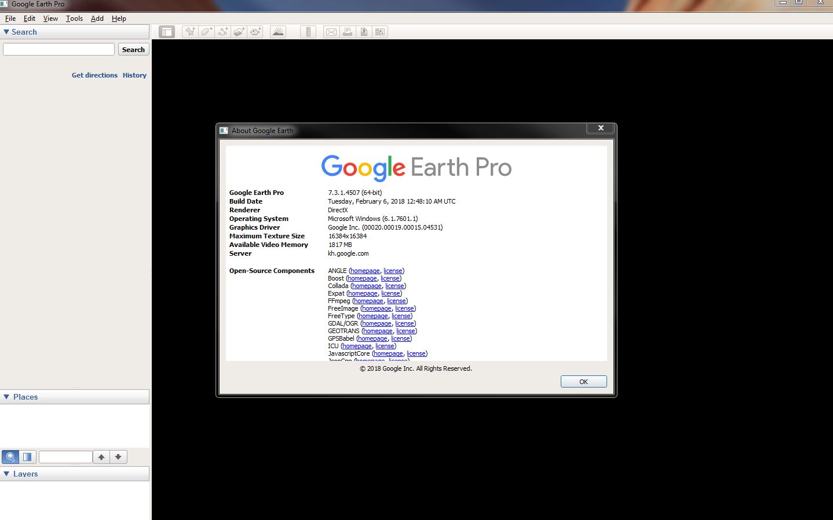Open the JavascriptCore license link

tap(416, 353)
